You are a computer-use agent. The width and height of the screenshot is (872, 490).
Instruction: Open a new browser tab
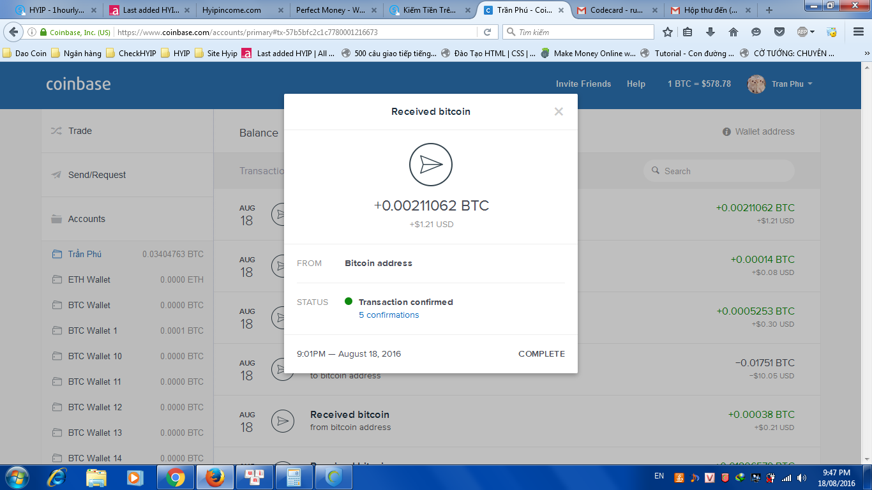pos(769,10)
